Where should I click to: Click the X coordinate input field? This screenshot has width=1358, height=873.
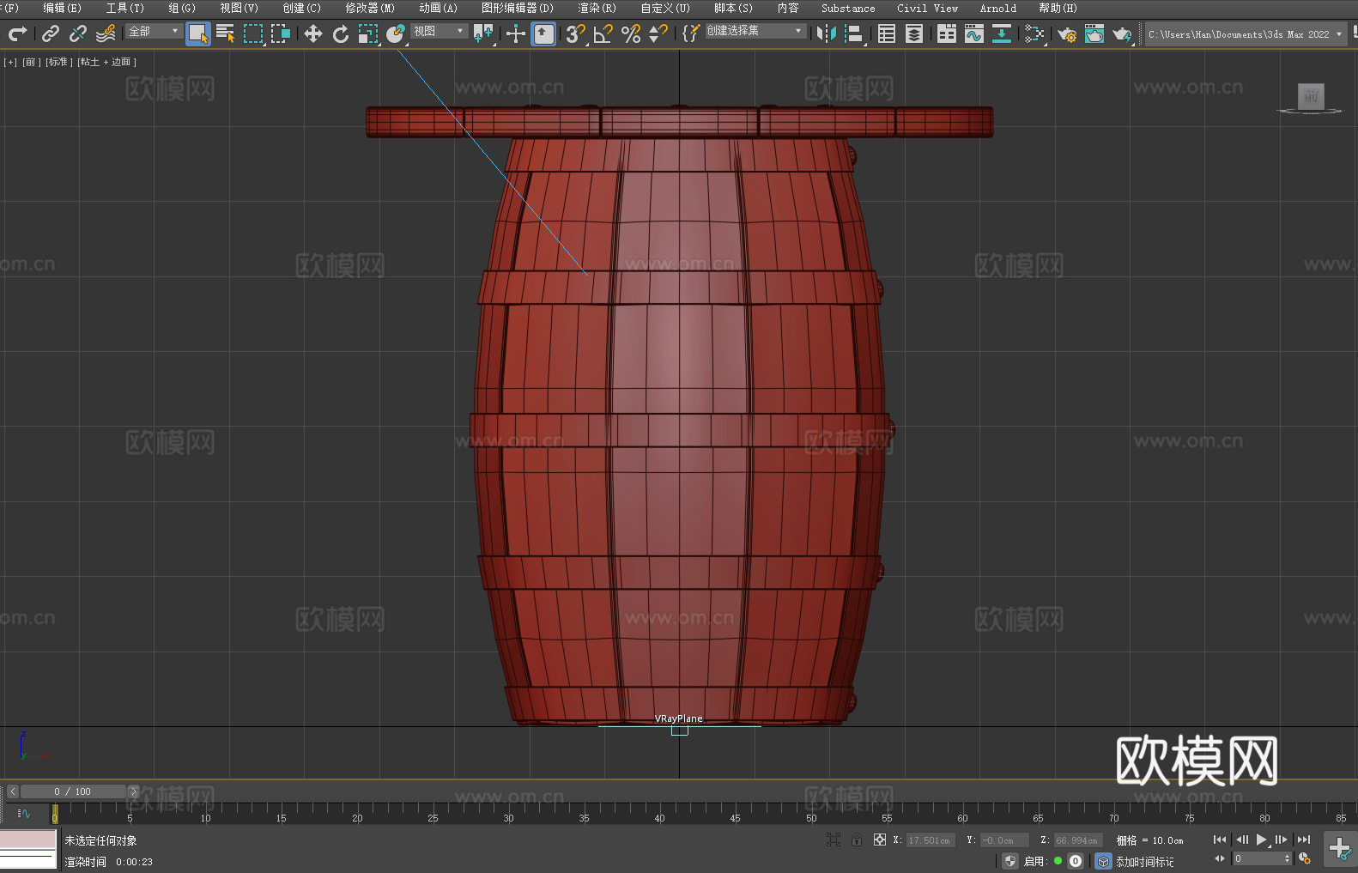(930, 840)
